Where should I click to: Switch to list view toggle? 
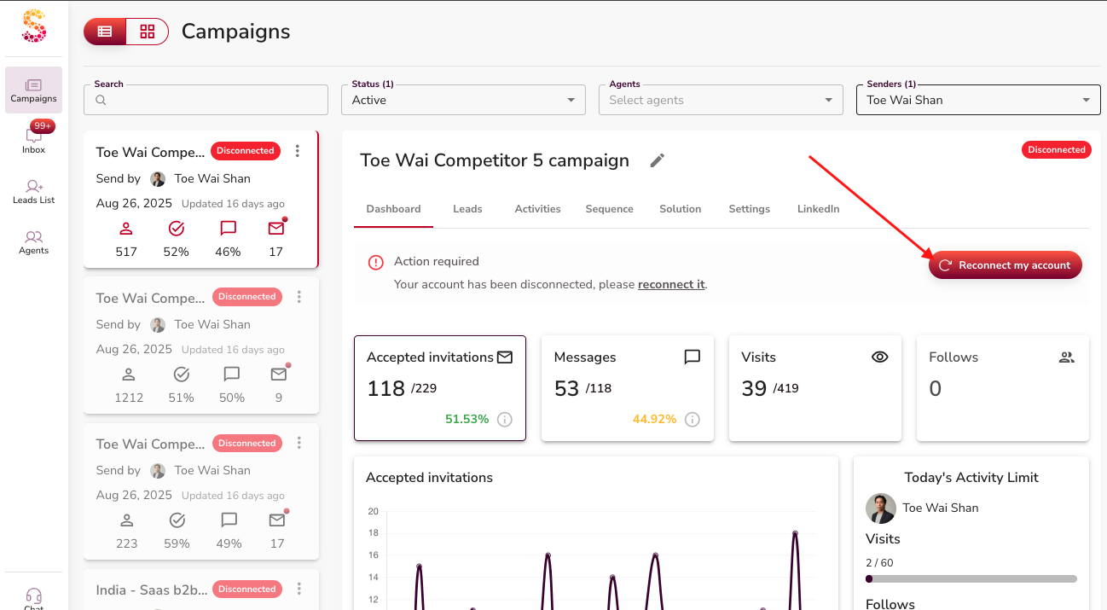click(105, 32)
